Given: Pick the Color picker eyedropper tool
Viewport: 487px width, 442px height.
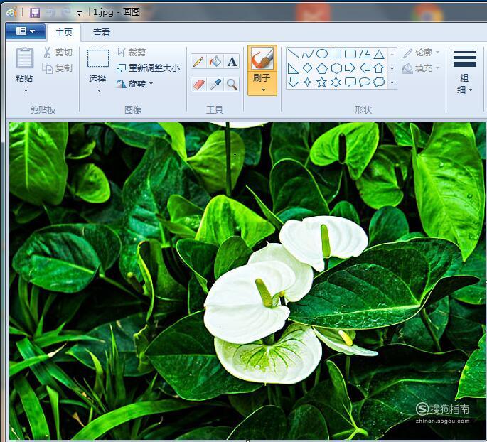Looking at the screenshot, I should click(215, 84).
